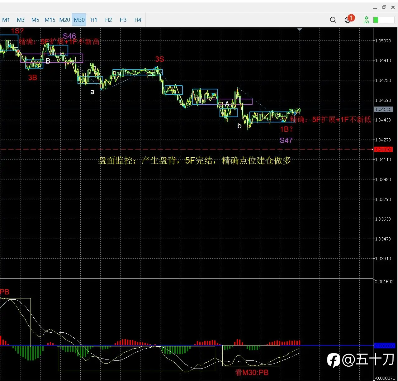The height and width of the screenshot is (381, 398).
Task: Switch chart to H1 timeframe
Action: 94,20
